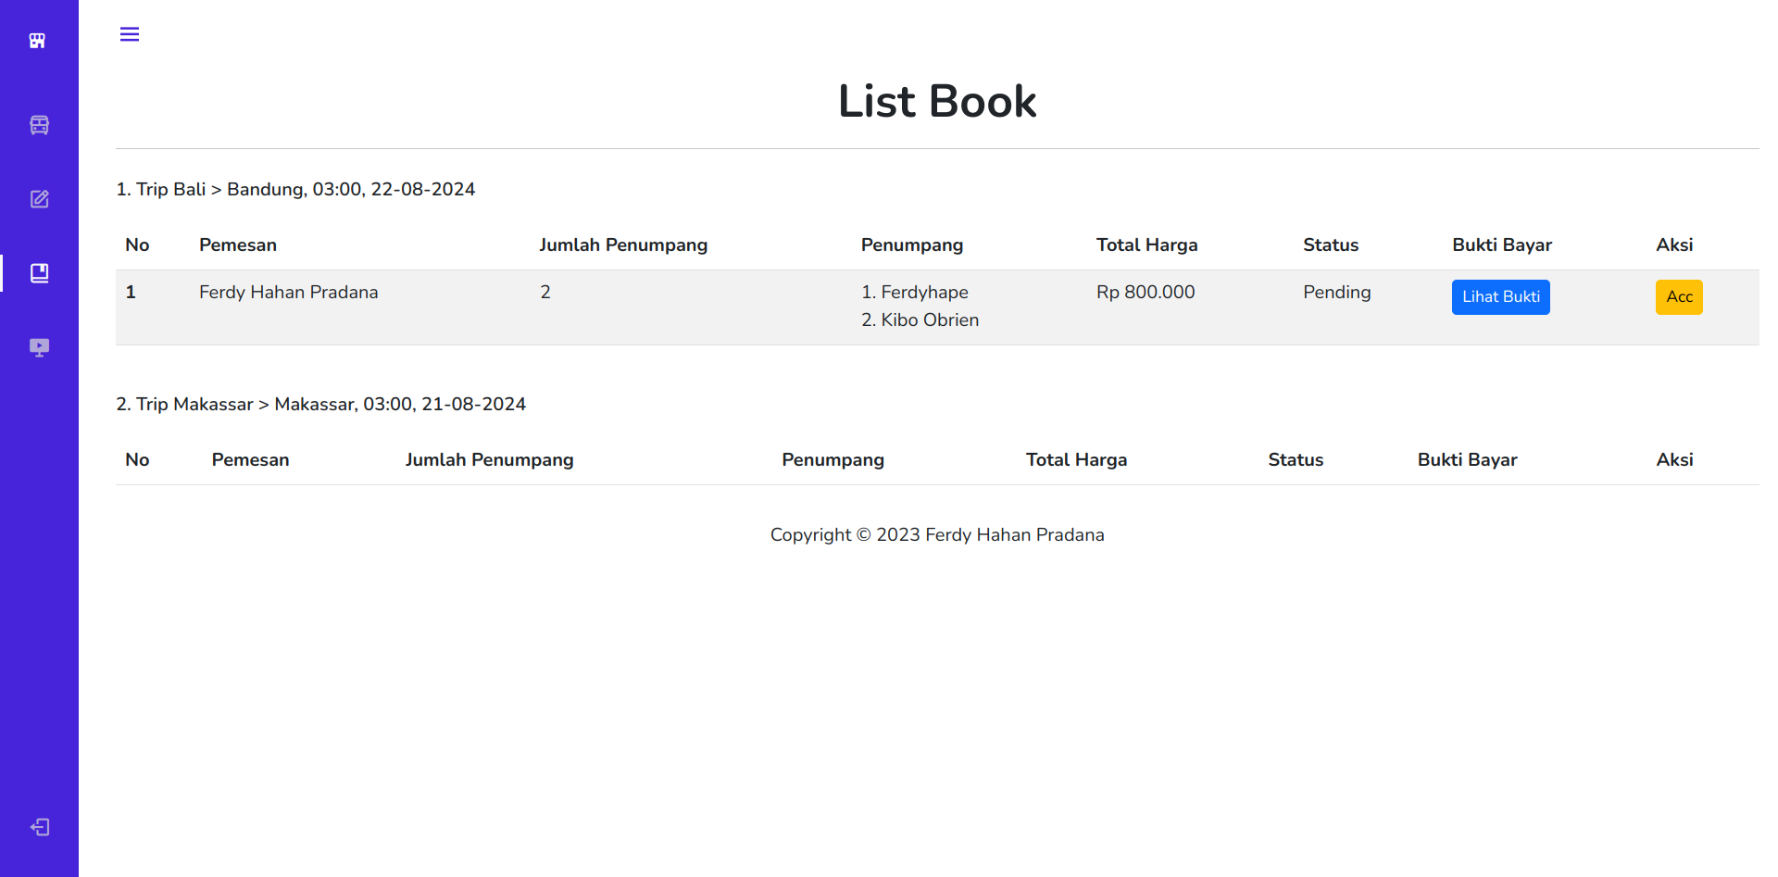The height and width of the screenshot is (877, 1778).
Task: Open the bus trips sidebar icon
Action: 39,125
